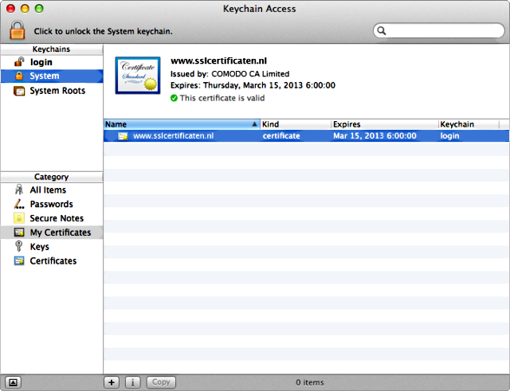Close the Keychain Access window
Viewport: 510px width, 391px height.
(10, 9)
